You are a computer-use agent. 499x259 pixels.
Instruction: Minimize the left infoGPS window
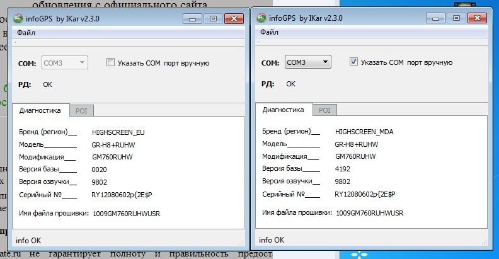click(197, 19)
